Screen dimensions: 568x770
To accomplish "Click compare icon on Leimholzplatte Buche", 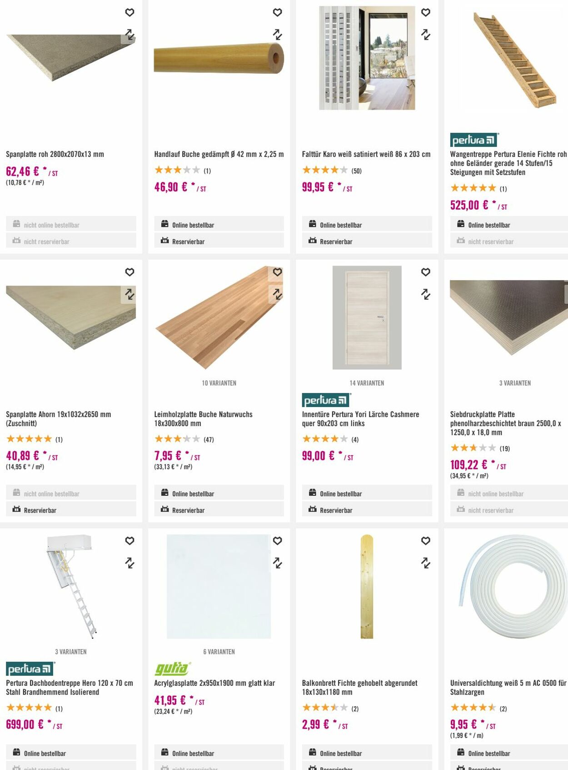I will point(277,294).
